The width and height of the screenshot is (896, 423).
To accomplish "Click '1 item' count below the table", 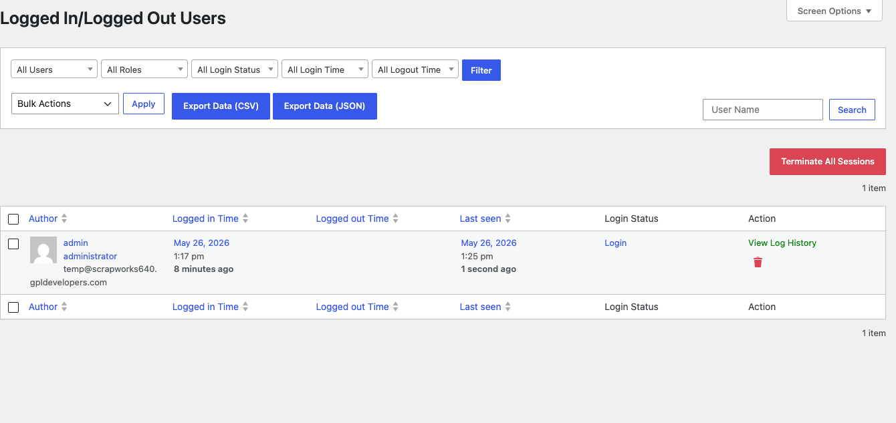I will point(873,333).
